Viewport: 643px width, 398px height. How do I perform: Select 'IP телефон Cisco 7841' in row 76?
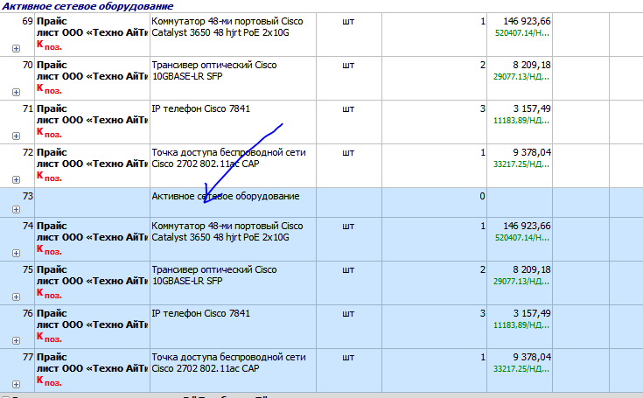200,313
